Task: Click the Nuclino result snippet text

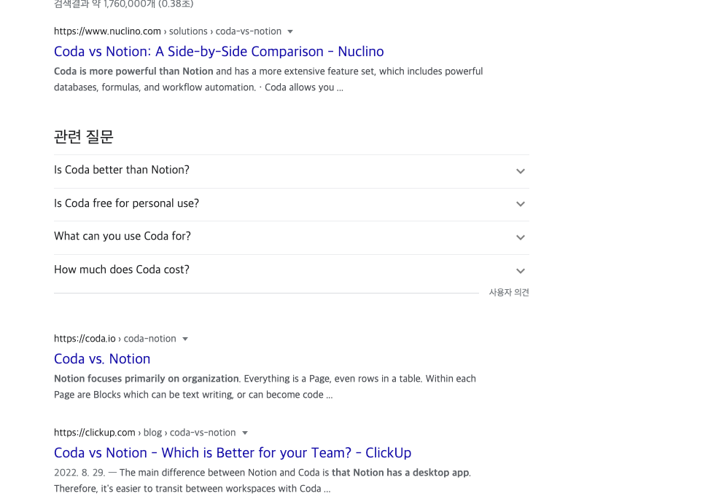Action: [268, 79]
